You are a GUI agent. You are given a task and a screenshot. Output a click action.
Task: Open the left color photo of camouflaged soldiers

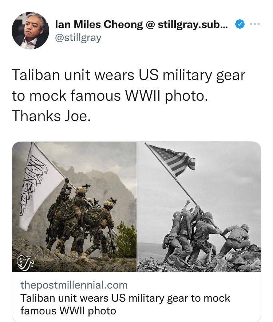coord(74,207)
